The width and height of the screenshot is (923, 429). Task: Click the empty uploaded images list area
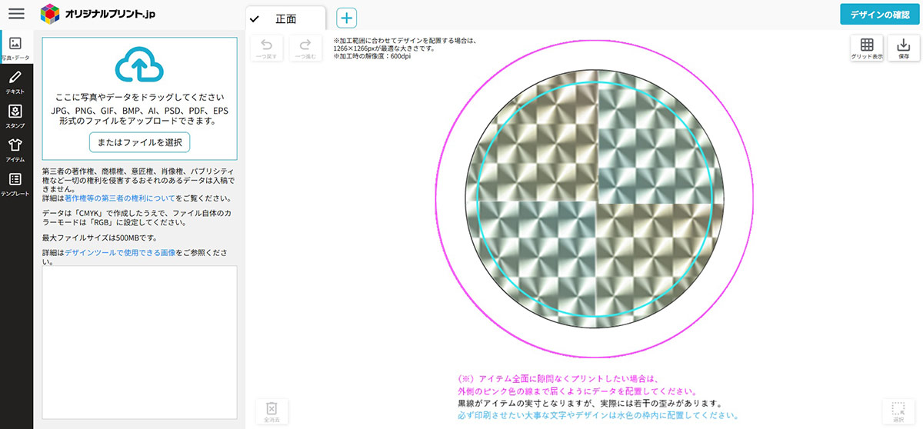tap(139, 343)
